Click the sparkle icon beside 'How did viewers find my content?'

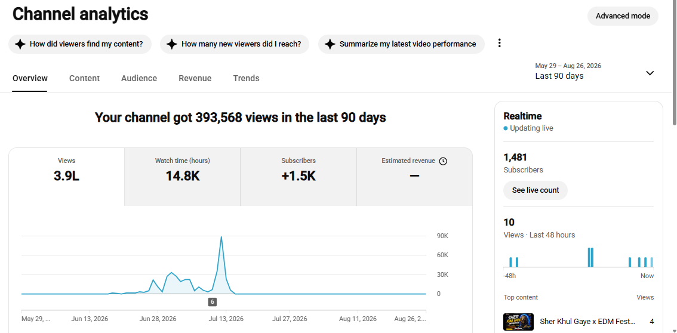20,44
